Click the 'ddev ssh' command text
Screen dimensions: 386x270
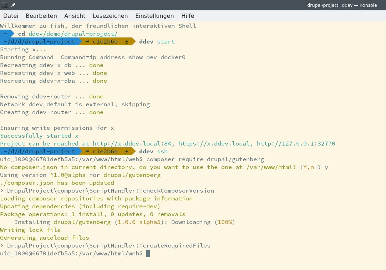pyautogui.click(x=153, y=151)
